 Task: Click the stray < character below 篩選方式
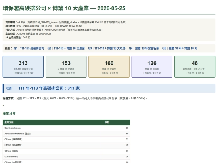tap(4, 105)
